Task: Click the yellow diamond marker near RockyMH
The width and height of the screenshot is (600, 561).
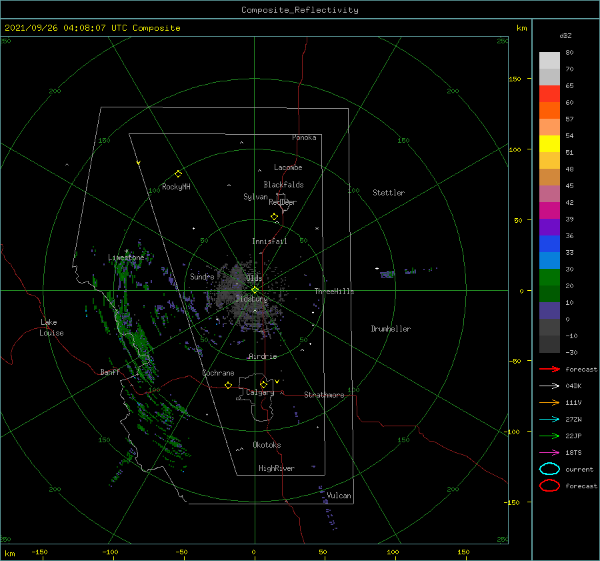Action: [178, 174]
